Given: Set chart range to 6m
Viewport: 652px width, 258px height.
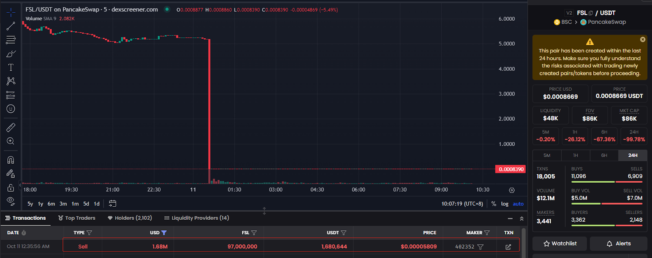Looking at the screenshot, I should click(51, 204).
